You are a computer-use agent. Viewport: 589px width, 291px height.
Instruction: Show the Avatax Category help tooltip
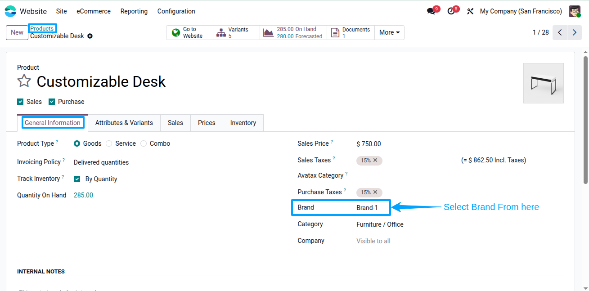coord(346,174)
